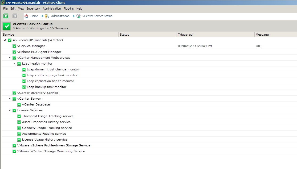This screenshot has height=169, width=297.
Task: Sort by the Service column header
Action: tap(60, 35)
